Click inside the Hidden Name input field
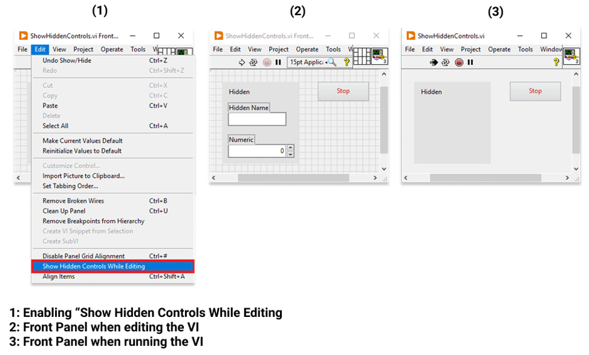Screen dimensions: 589x355 256,119
